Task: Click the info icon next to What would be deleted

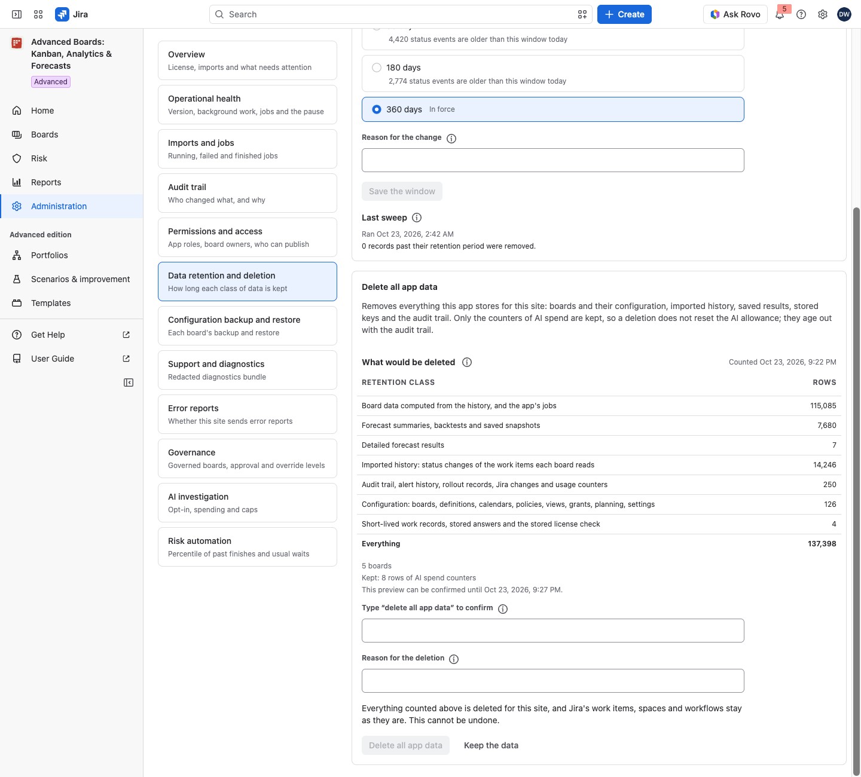Action: [x=467, y=362]
